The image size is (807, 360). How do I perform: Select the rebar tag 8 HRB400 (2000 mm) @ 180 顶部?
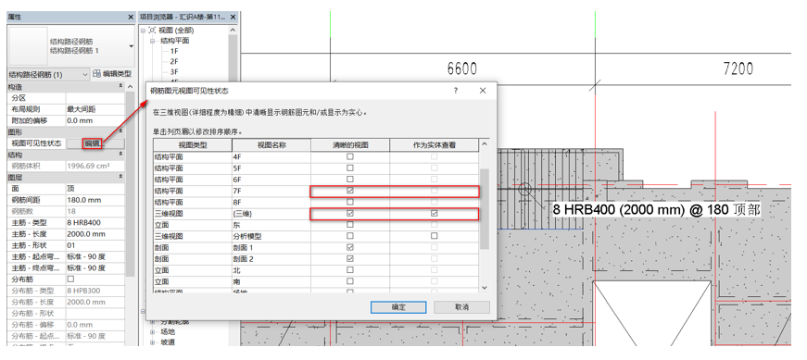click(x=656, y=210)
